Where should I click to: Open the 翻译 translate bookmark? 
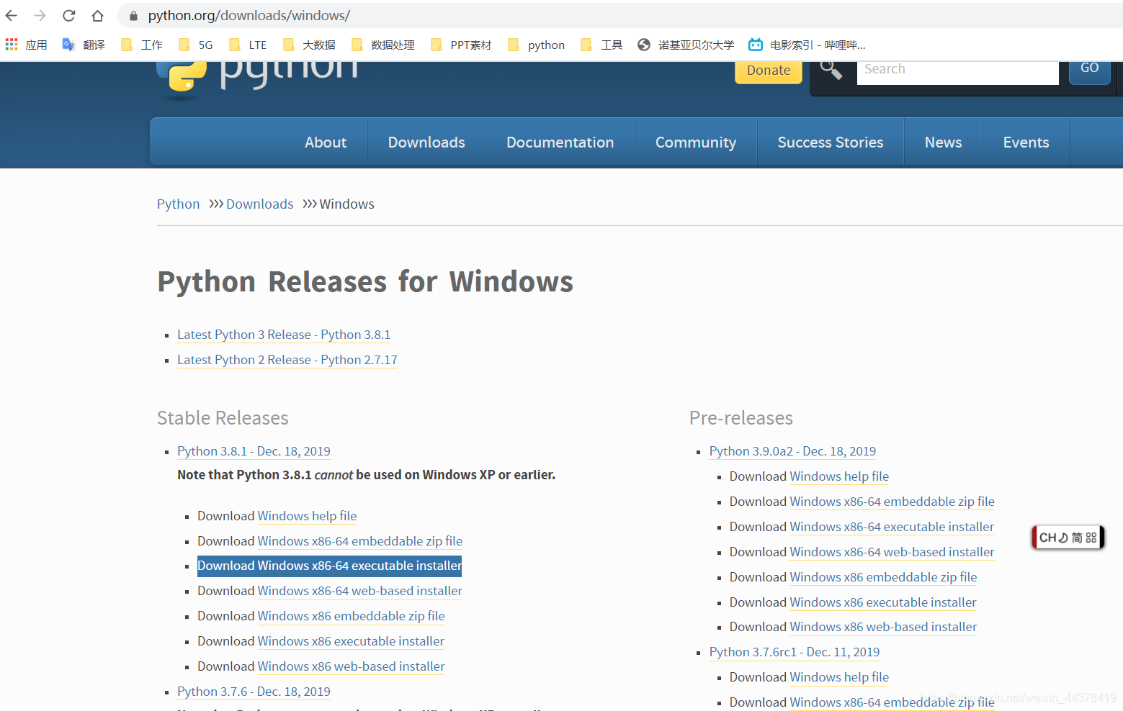pos(84,45)
